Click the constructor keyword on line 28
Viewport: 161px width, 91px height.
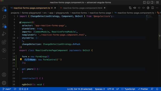click(29, 78)
